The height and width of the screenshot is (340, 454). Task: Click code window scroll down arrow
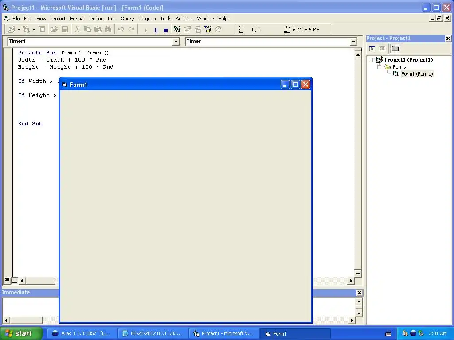coord(358,274)
